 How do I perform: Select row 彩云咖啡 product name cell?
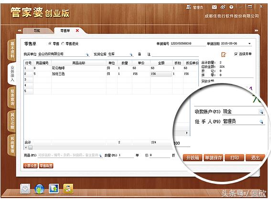click(x=79, y=68)
